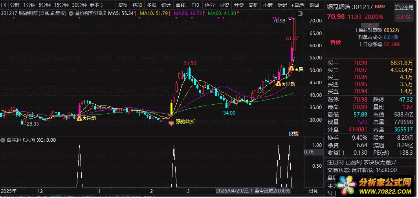Click the R1000 badge icon

(x=379, y=7)
